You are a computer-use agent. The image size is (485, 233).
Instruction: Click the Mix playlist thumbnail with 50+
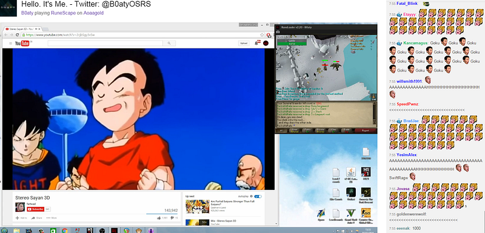point(197,223)
